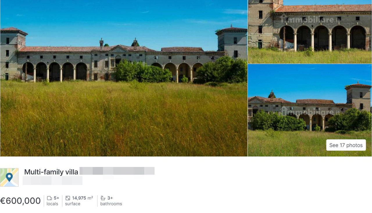Open the map location pin icon
The image size is (372, 213).
(x=9, y=177)
